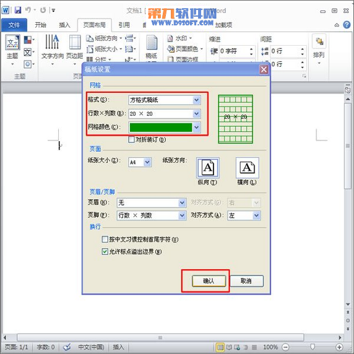Viewport: 354px width, 354px height.
Task: Click the zoom in plus button
Action: (x=339, y=347)
